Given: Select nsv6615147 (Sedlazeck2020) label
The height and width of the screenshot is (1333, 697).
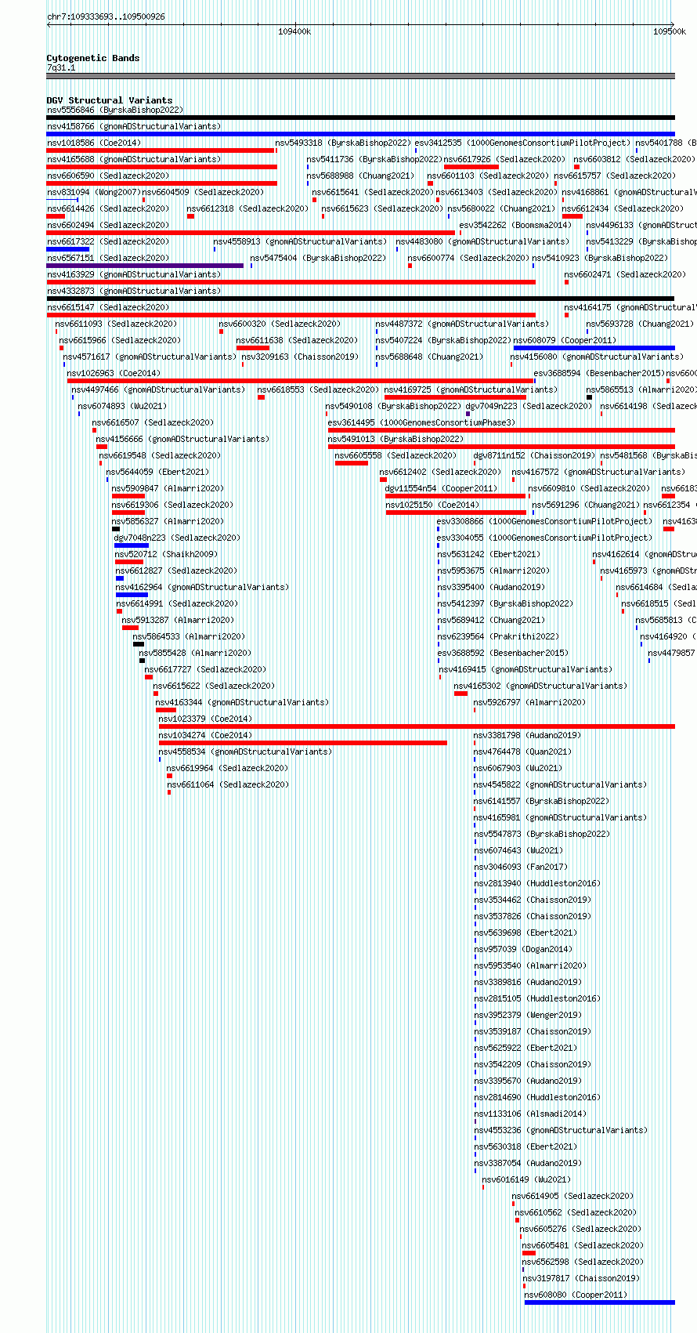Looking at the screenshot, I should tap(108, 308).
